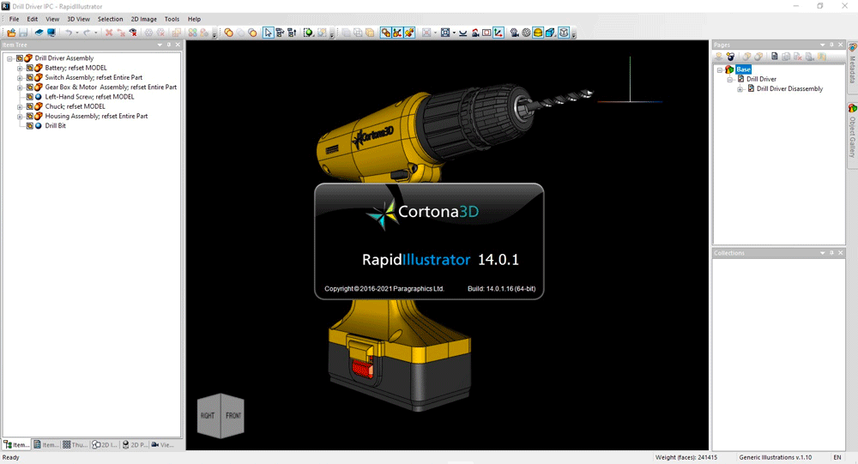
Task: Open the 3D View menu
Action: tap(78, 19)
